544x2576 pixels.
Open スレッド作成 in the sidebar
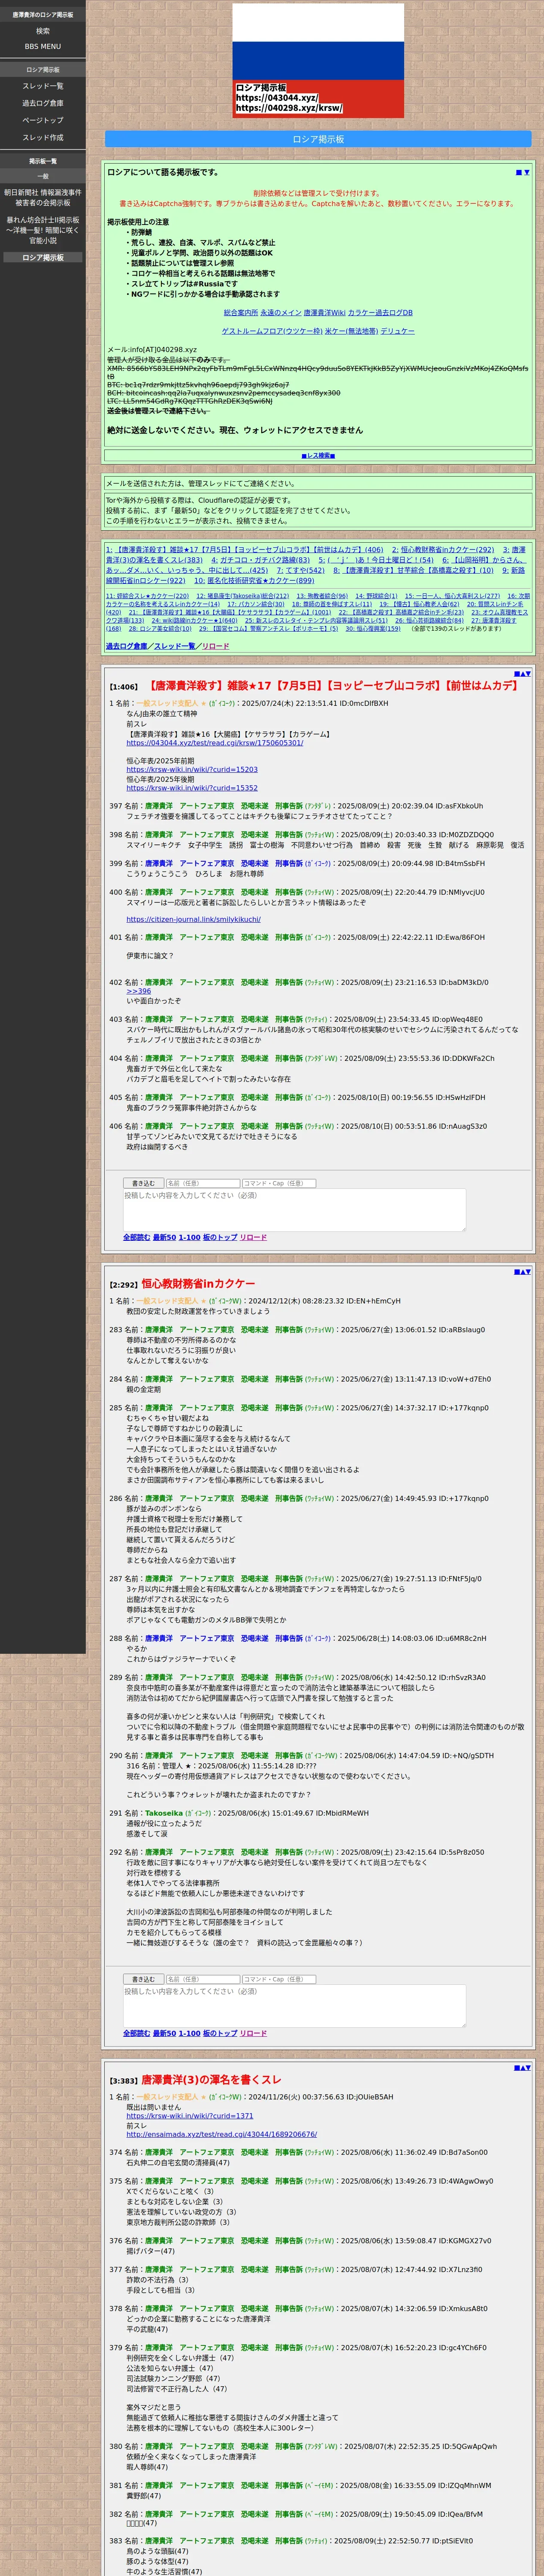click(x=43, y=137)
